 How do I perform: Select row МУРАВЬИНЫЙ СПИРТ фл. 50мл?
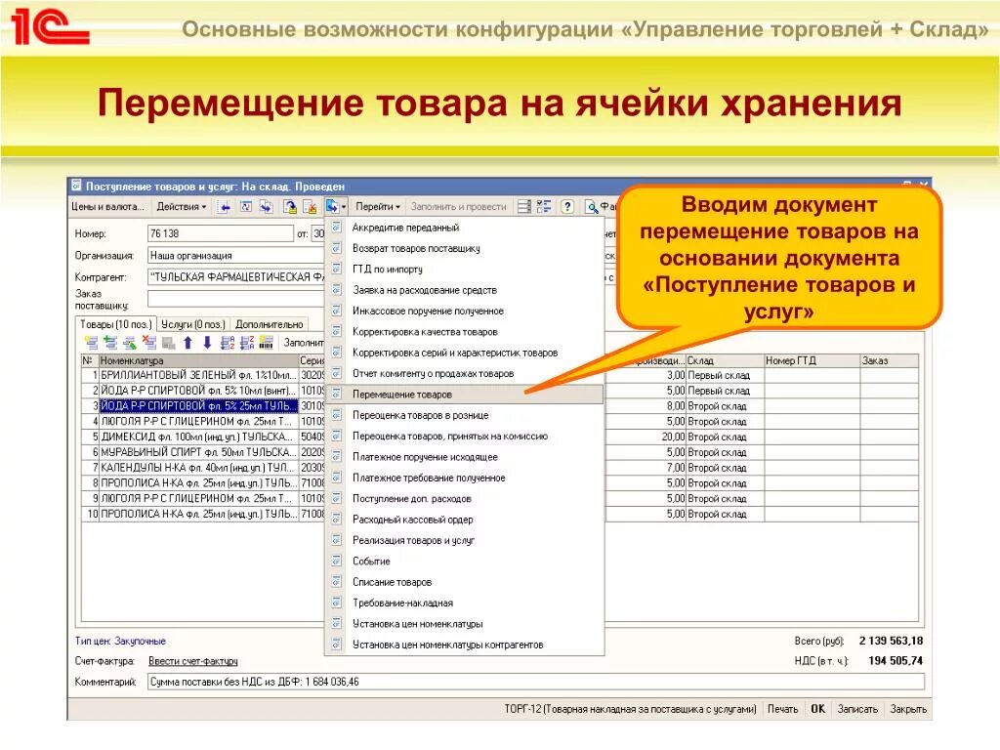click(198, 452)
